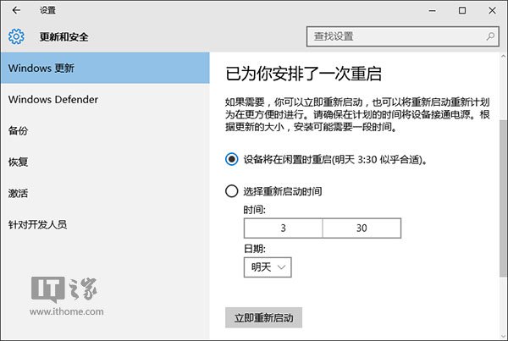Click the scrollbar up arrow
Image resolution: width=508 pixels, height=341 pixels.
coord(504,57)
